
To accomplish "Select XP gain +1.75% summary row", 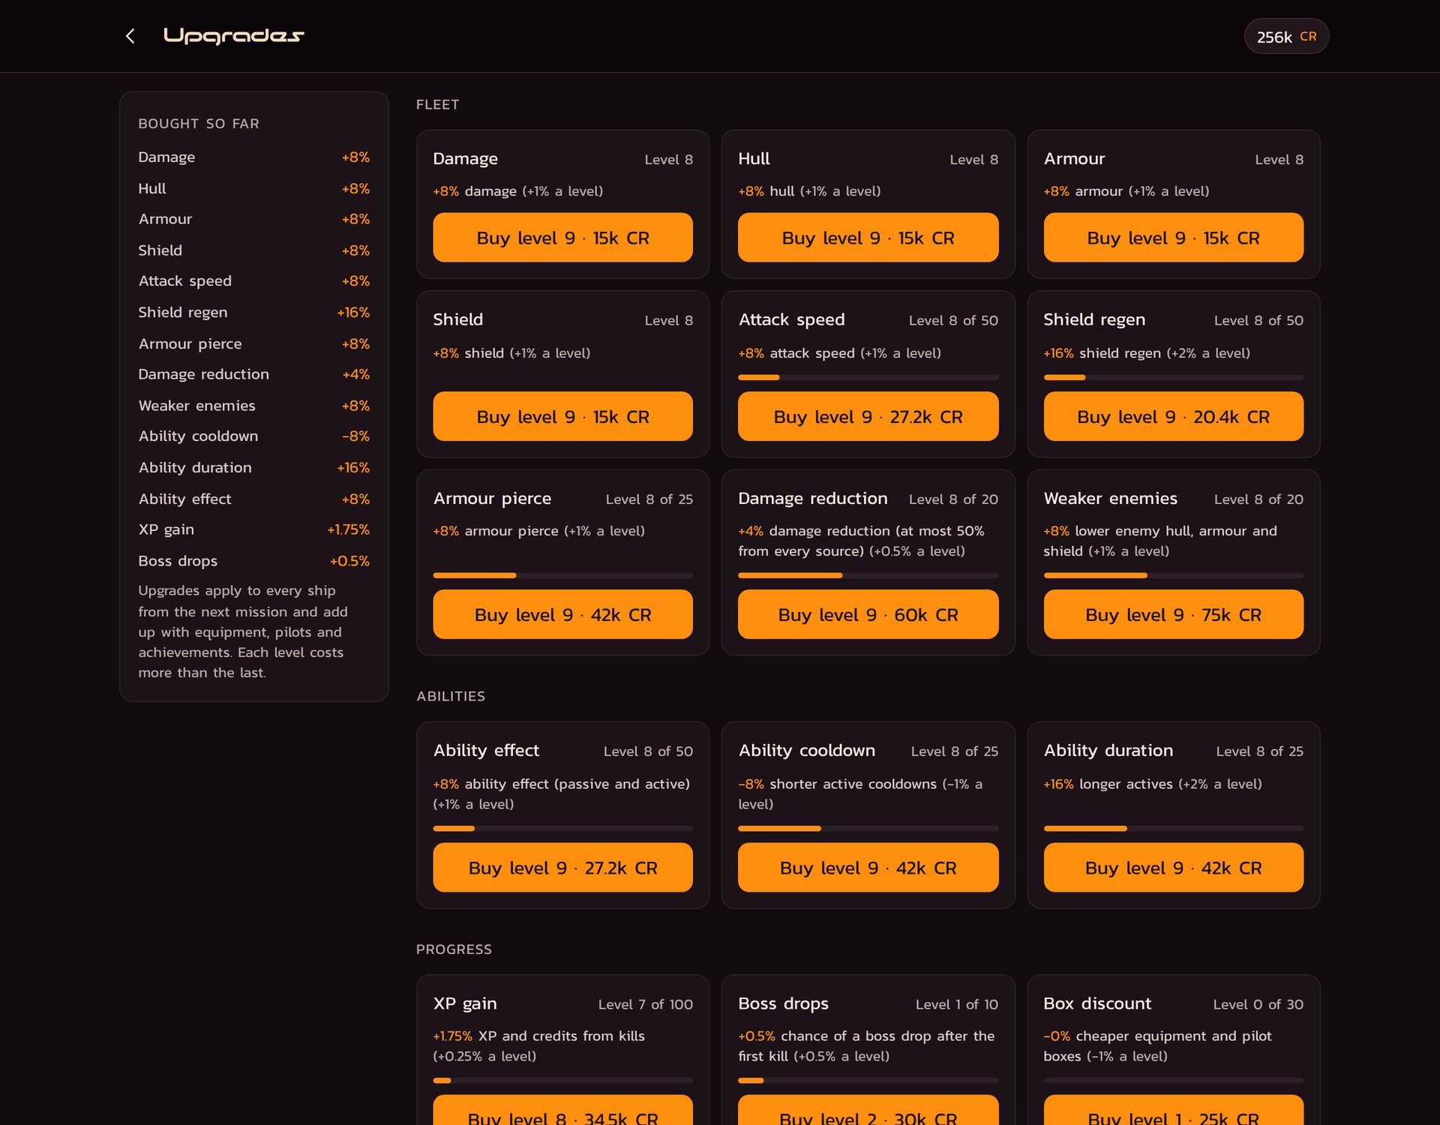I will 253,529.
